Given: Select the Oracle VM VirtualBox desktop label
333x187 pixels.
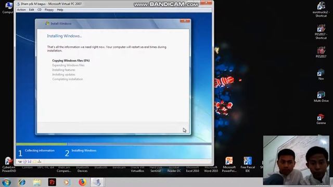Looking at the screenshot, I should [x=137, y=169].
